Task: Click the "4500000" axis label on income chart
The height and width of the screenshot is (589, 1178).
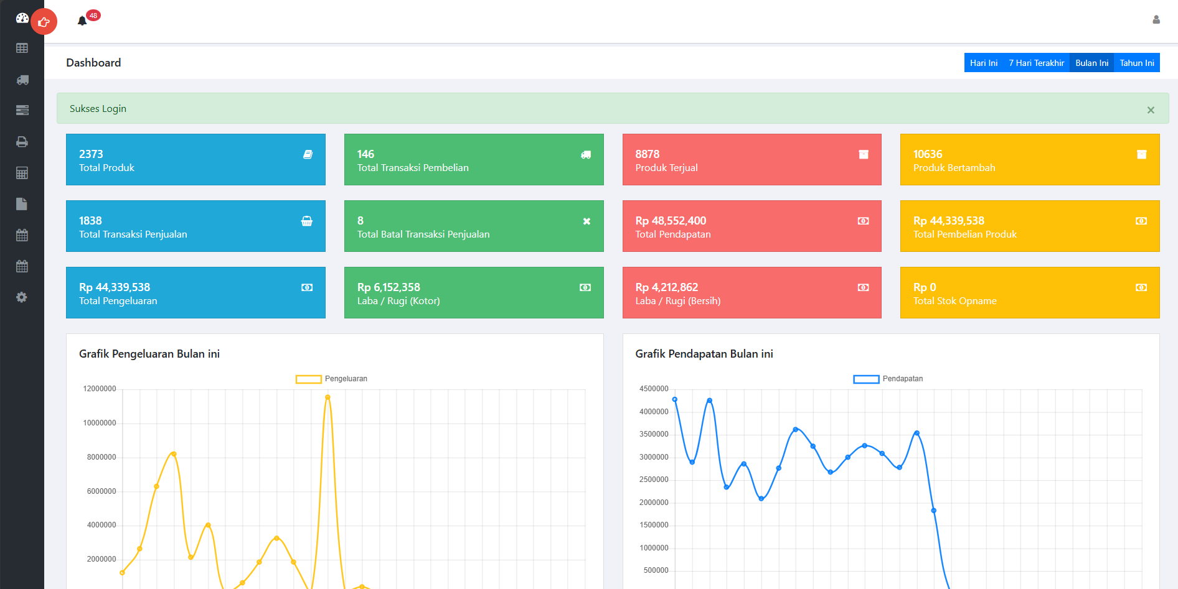Action: click(654, 389)
